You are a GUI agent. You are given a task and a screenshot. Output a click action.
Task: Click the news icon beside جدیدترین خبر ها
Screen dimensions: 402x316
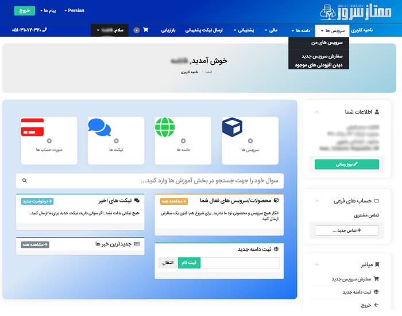tap(137, 244)
